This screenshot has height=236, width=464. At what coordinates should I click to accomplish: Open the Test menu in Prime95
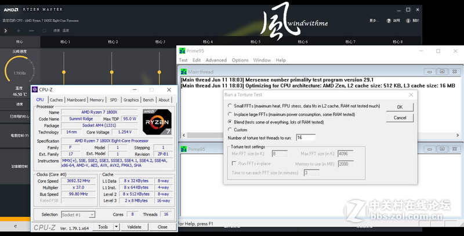(183, 60)
